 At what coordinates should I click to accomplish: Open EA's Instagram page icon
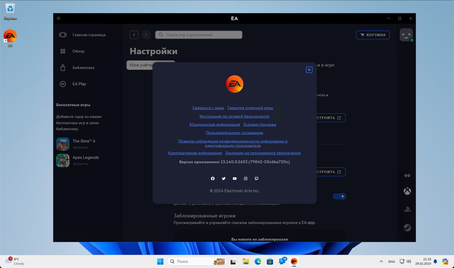pos(245,179)
